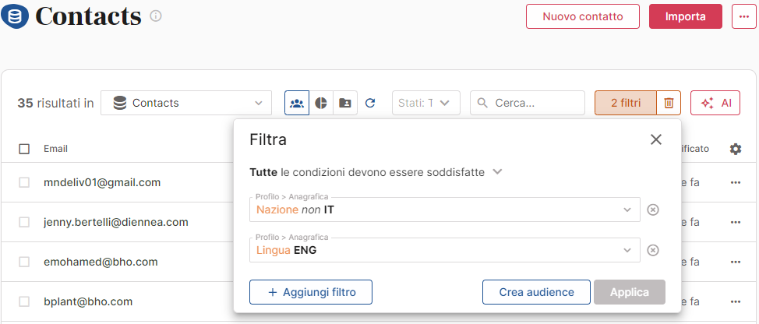Open row actions for mndeliv01@gmail.com
The width and height of the screenshot is (759, 324).
coord(736,182)
